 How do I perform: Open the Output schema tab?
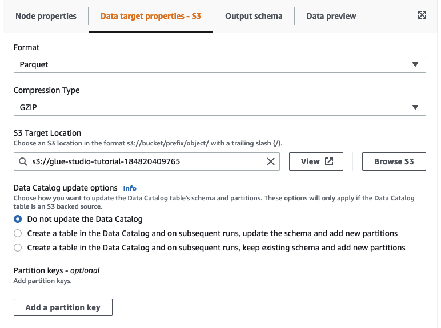tap(254, 16)
